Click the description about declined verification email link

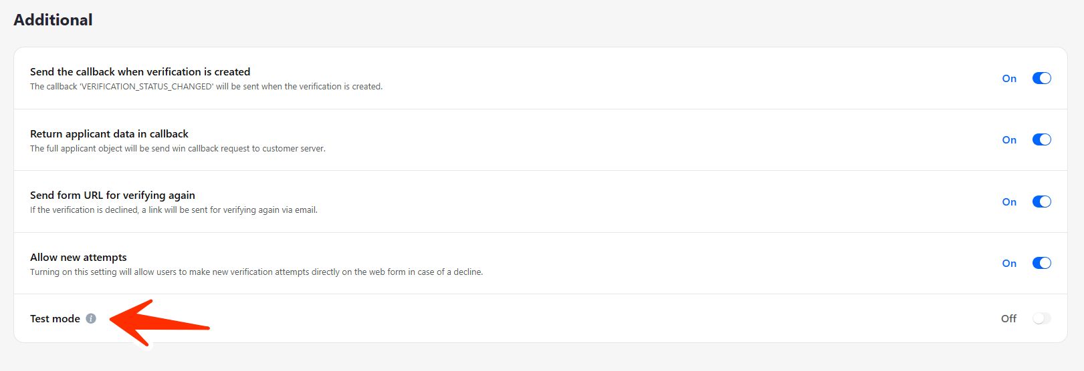point(173,210)
